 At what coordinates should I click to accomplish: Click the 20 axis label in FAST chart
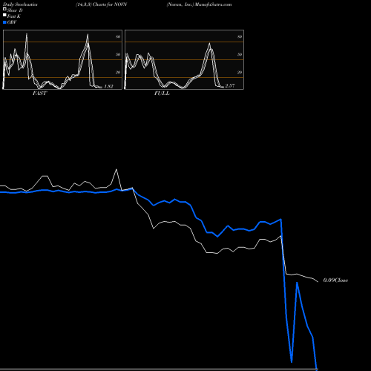(x=118, y=72)
